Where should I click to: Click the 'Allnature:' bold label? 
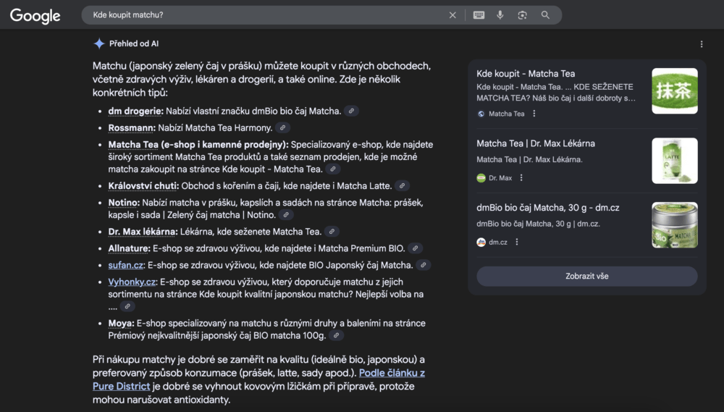[x=130, y=248]
